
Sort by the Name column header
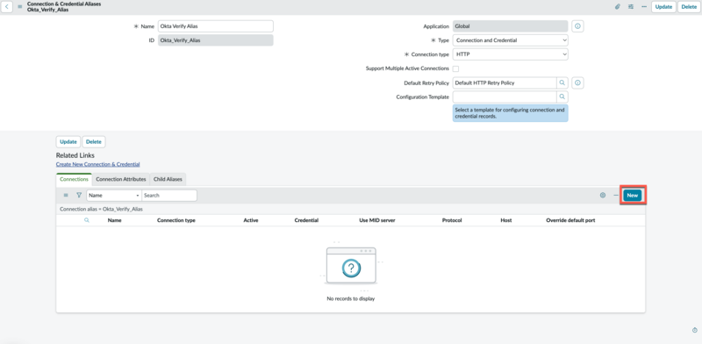pyautogui.click(x=114, y=220)
